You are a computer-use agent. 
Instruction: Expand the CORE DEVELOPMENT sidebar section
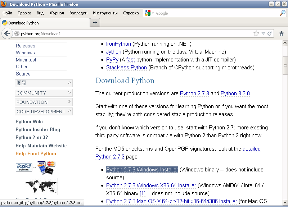(44, 111)
